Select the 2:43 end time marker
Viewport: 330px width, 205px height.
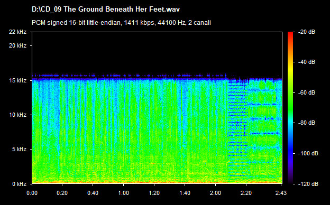pyautogui.click(x=281, y=193)
